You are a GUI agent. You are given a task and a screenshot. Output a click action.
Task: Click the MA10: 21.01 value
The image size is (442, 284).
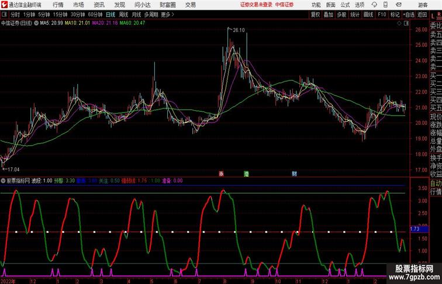click(77, 23)
